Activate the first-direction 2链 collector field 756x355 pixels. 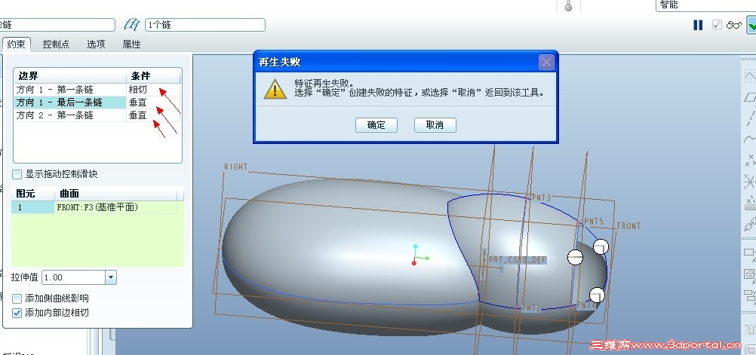(57, 25)
